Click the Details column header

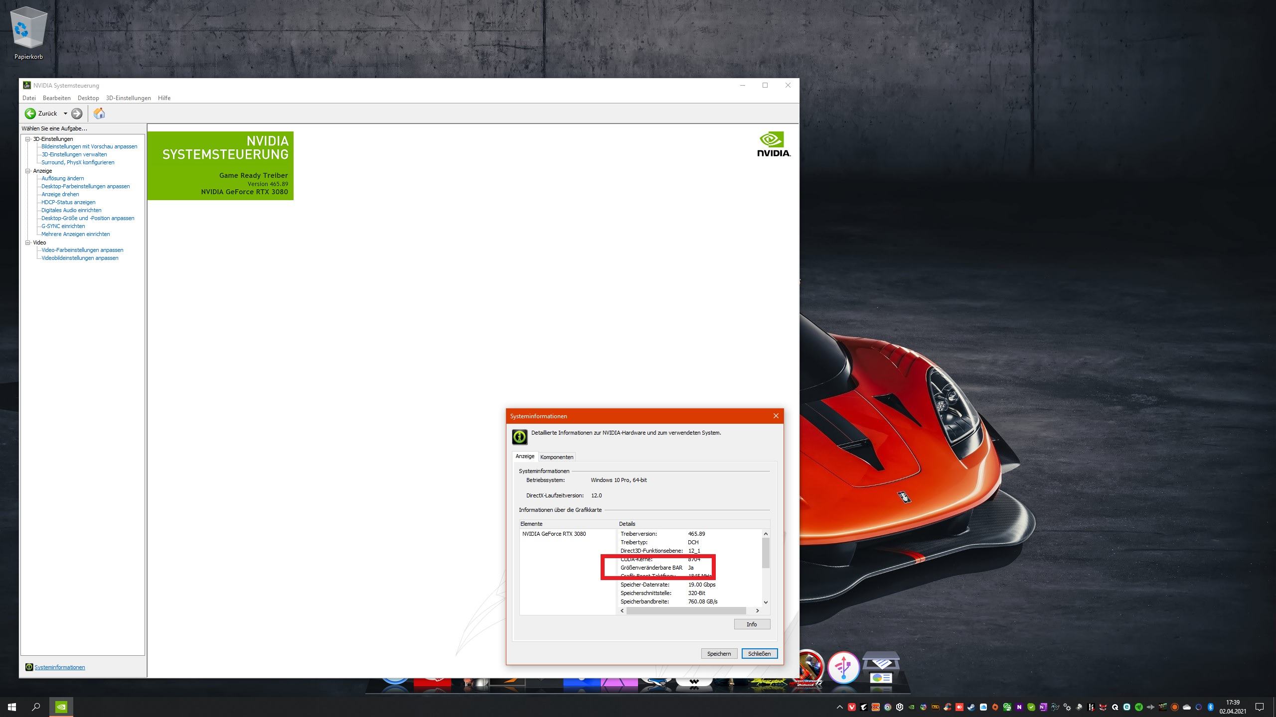[x=693, y=524]
